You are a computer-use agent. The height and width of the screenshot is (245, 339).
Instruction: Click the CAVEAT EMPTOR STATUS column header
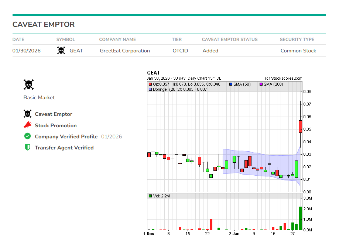tap(230, 39)
